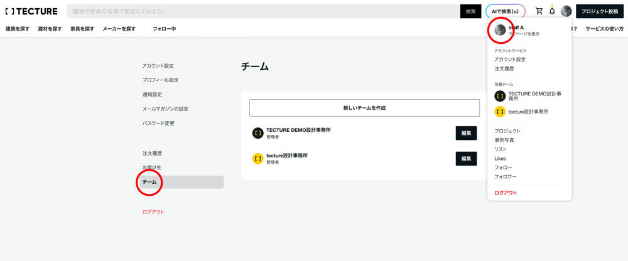Viewport: 628px width, 261px height.
Task: Click the yellow tecture設計事務所 icon in team list
Action: coord(257,159)
